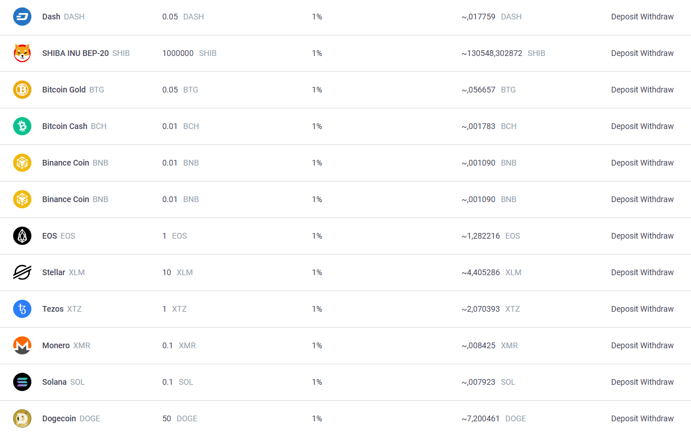Image resolution: width=691 pixels, height=435 pixels.
Task: Select the Solana logo icon
Action: pos(22,382)
